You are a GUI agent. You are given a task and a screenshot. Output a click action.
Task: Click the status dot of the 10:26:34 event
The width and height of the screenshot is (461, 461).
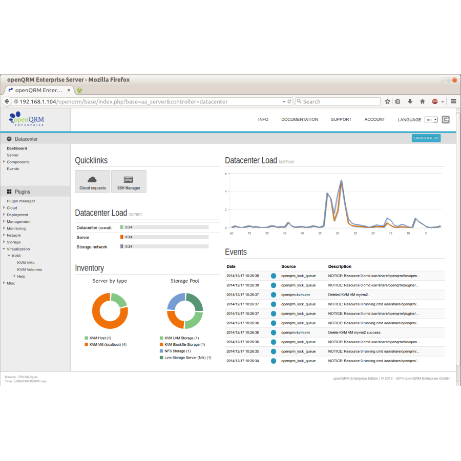pos(274,361)
